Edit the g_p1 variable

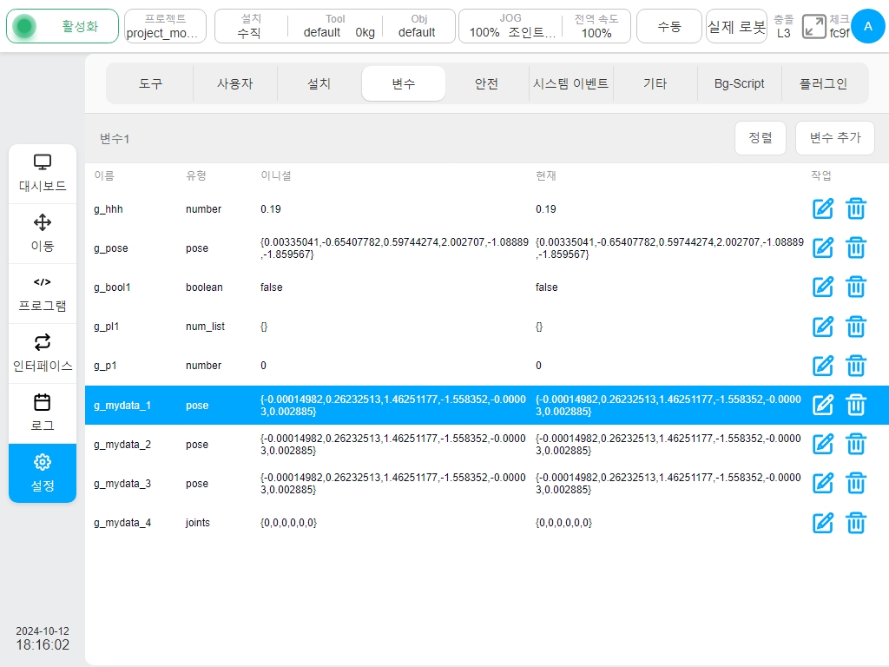pos(823,366)
